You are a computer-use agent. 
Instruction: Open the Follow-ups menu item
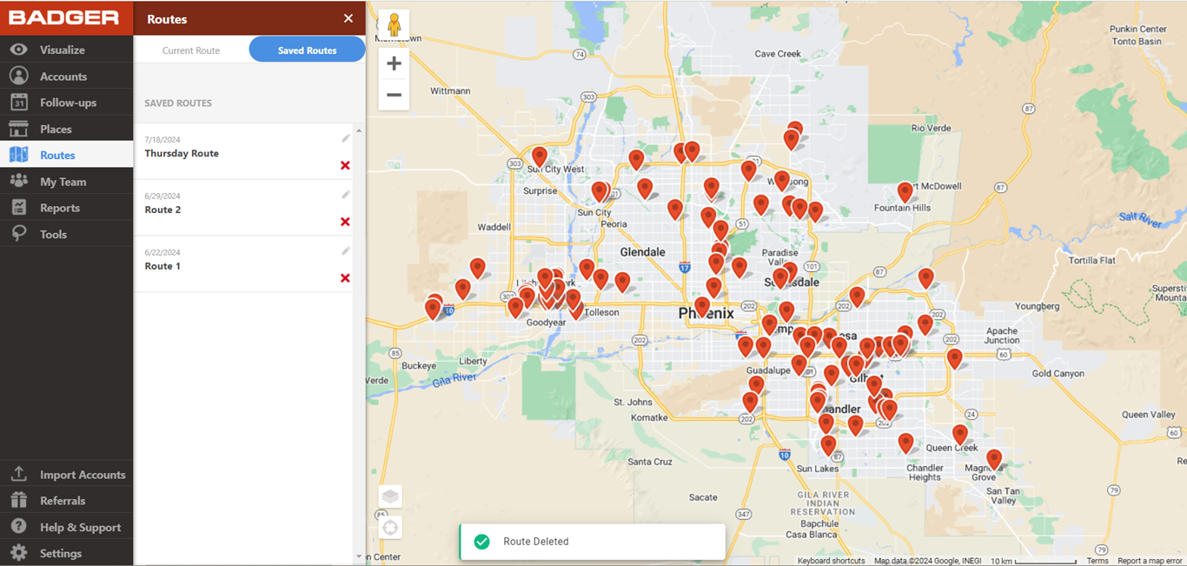[66, 103]
